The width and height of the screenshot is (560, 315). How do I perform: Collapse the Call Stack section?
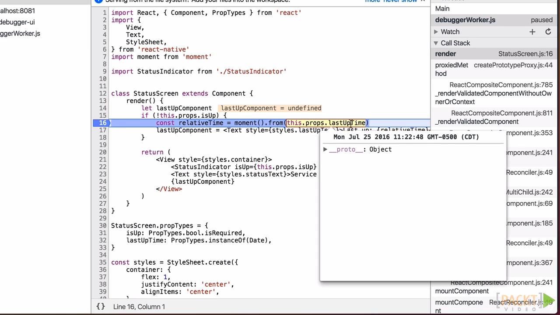click(x=436, y=43)
